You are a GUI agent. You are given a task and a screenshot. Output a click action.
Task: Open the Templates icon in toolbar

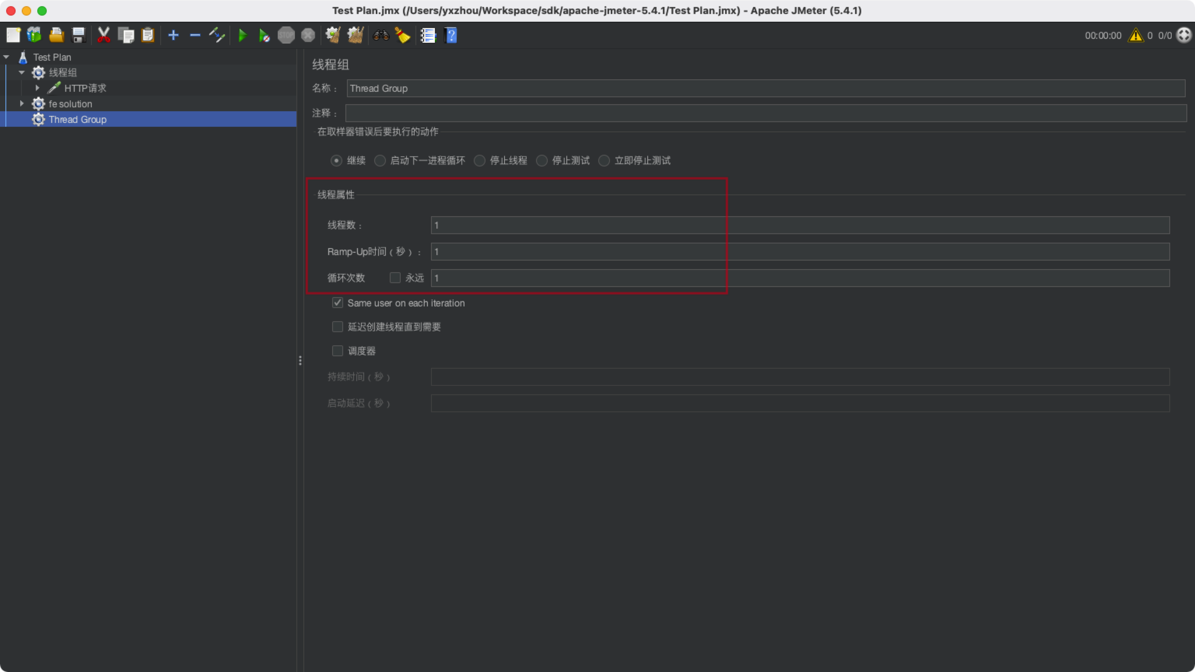pyautogui.click(x=34, y=35)
